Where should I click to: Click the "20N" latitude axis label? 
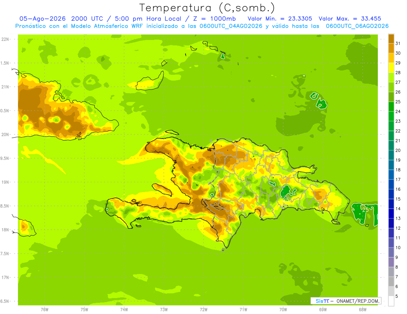5,134
